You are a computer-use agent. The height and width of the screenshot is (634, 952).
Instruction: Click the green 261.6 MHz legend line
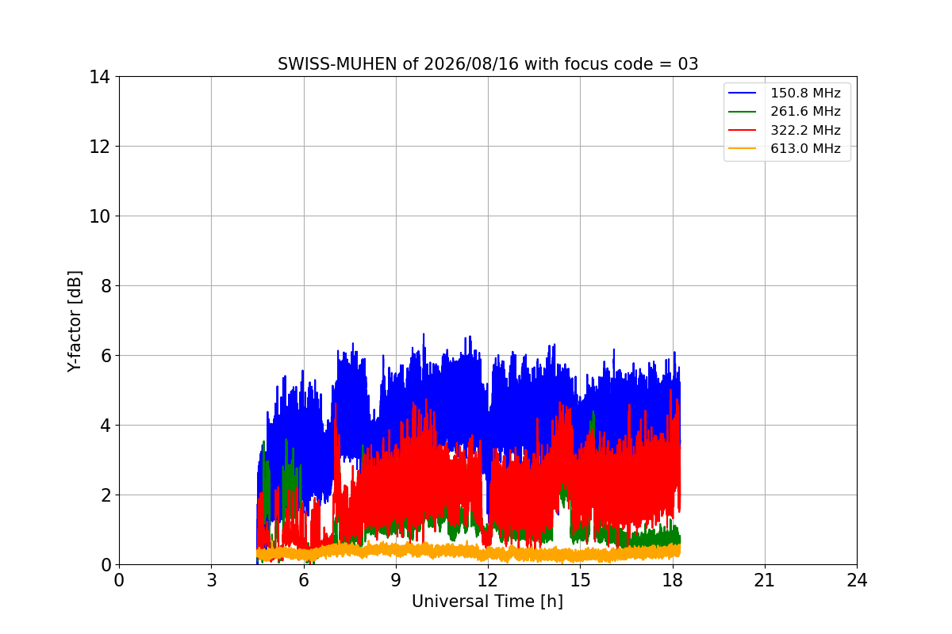pos(743,112)
